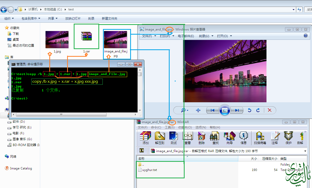Viewport: 312px width, 188px height.
Task: Select the 1.rar file thumbnail in Explorer
Action: 86,36
